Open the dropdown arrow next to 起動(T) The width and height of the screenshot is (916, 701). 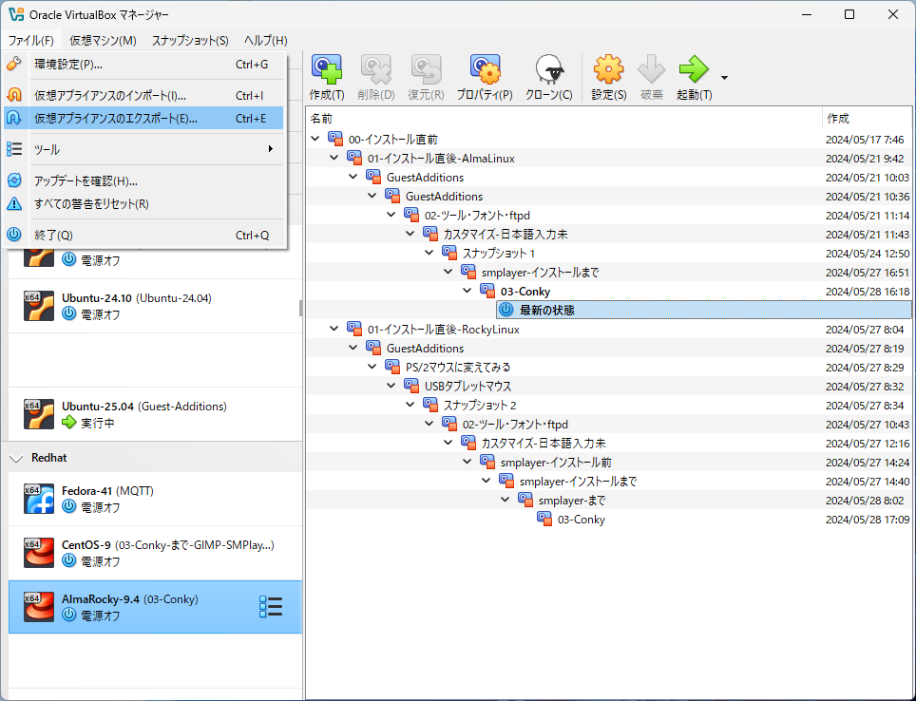724,78
